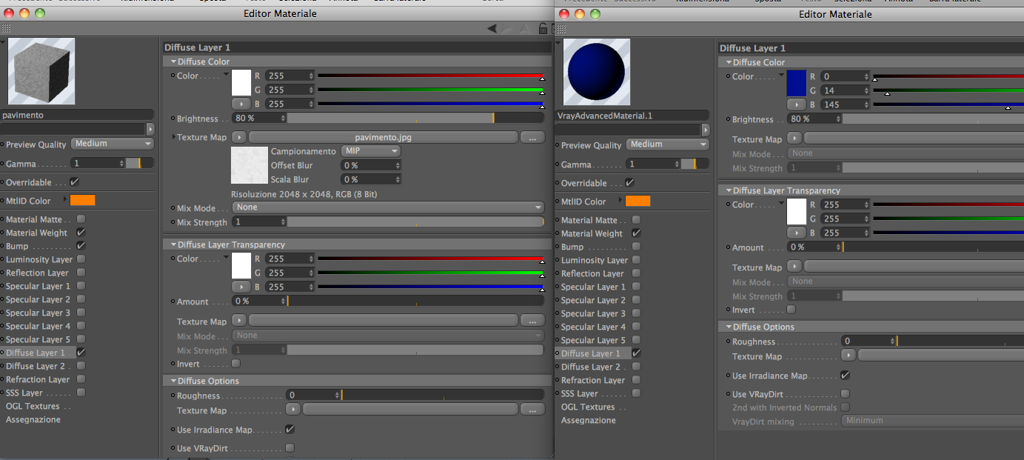The width and height of the screenshot is (1024, 460).
Task: Enable Reflection Layer checkbox for pavimento
Action: coord(81,273)
